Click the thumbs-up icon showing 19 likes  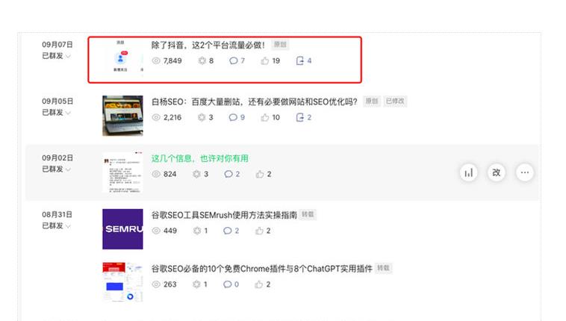point(265,60)
